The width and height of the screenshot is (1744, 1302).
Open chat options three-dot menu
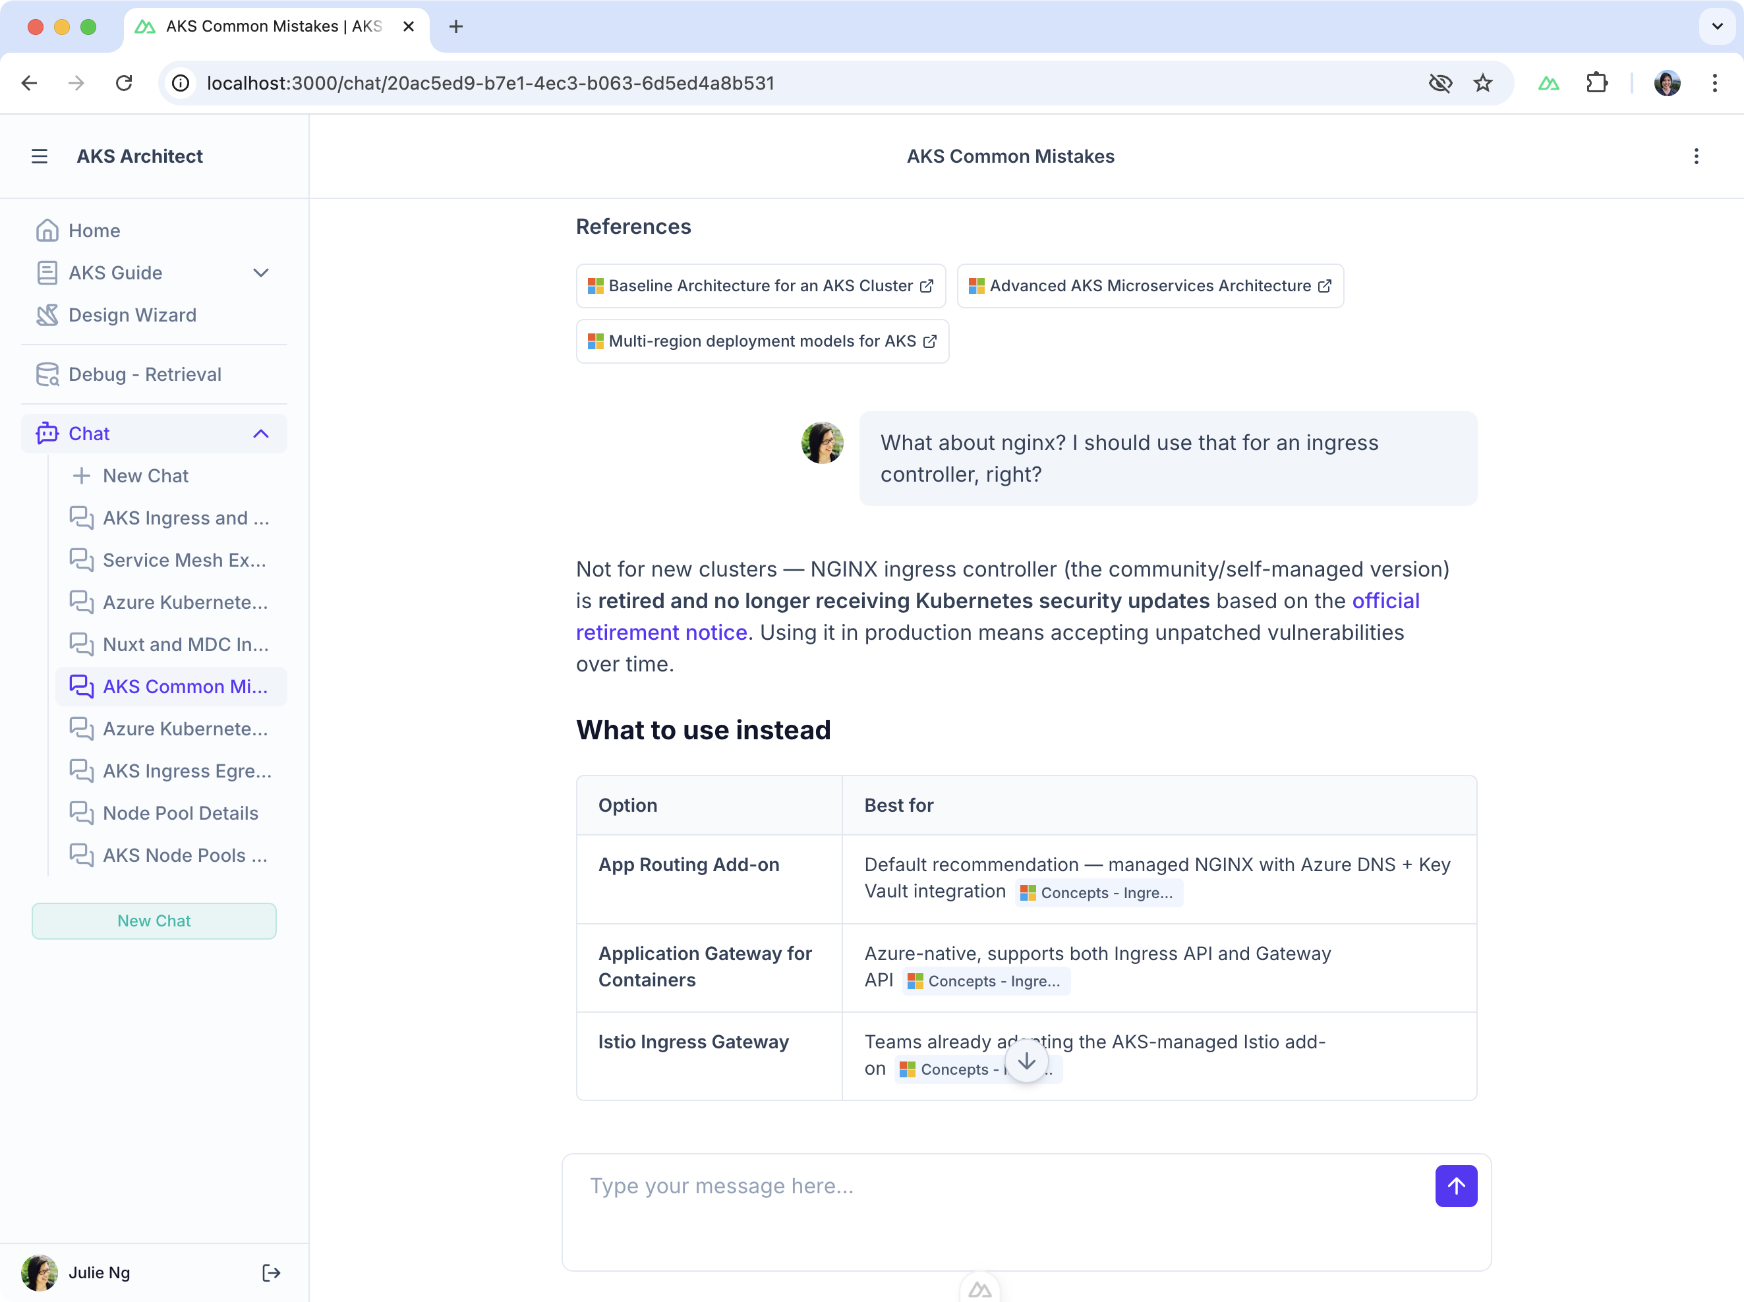pyautogui.click(x=1696, y=156)
